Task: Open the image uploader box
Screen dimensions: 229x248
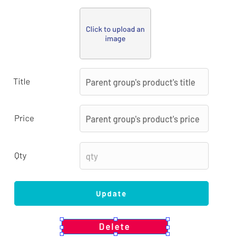Action: pos(115,33)
